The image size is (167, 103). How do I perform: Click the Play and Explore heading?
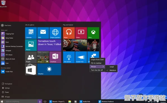coord(68,25)
